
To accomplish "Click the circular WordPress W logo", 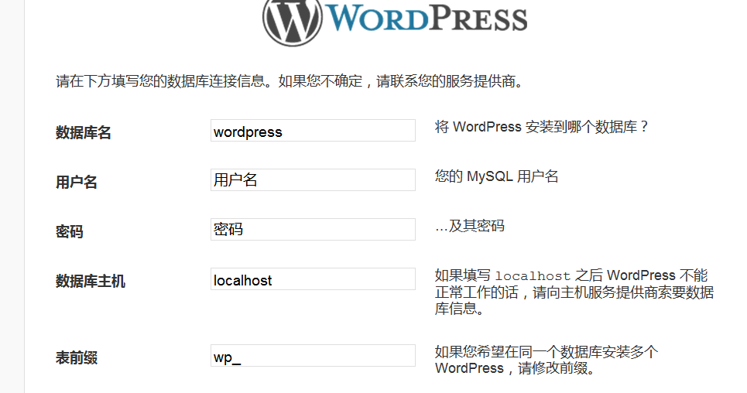I will point(293,19).
